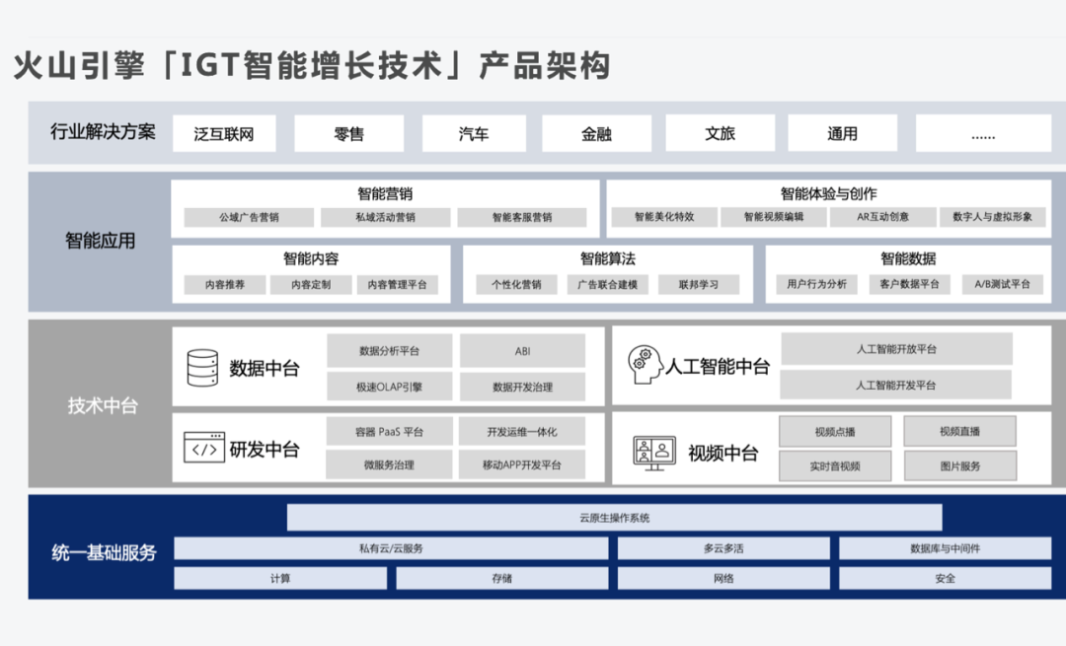Screen dimensions: 1066x646
Task: Click the 网络 bar
Action: pyautogui.click(x=723, y=578)
